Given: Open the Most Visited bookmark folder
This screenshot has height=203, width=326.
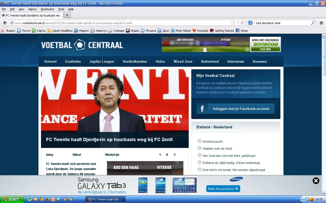Looking at the screenshot, I should coord(181,31).
